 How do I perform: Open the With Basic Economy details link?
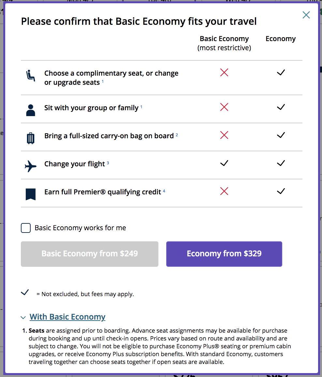pyautogui.click(x=67, y=317)
